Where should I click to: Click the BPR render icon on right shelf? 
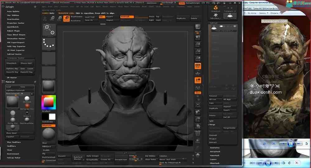(x=198, y=27)
